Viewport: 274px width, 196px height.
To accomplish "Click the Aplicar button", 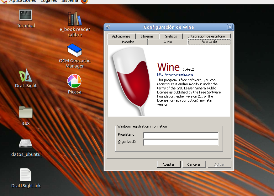I will click(219, 164).
